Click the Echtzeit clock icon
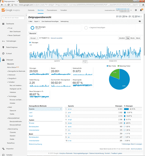The image size is (145, 156). point(3,53)
